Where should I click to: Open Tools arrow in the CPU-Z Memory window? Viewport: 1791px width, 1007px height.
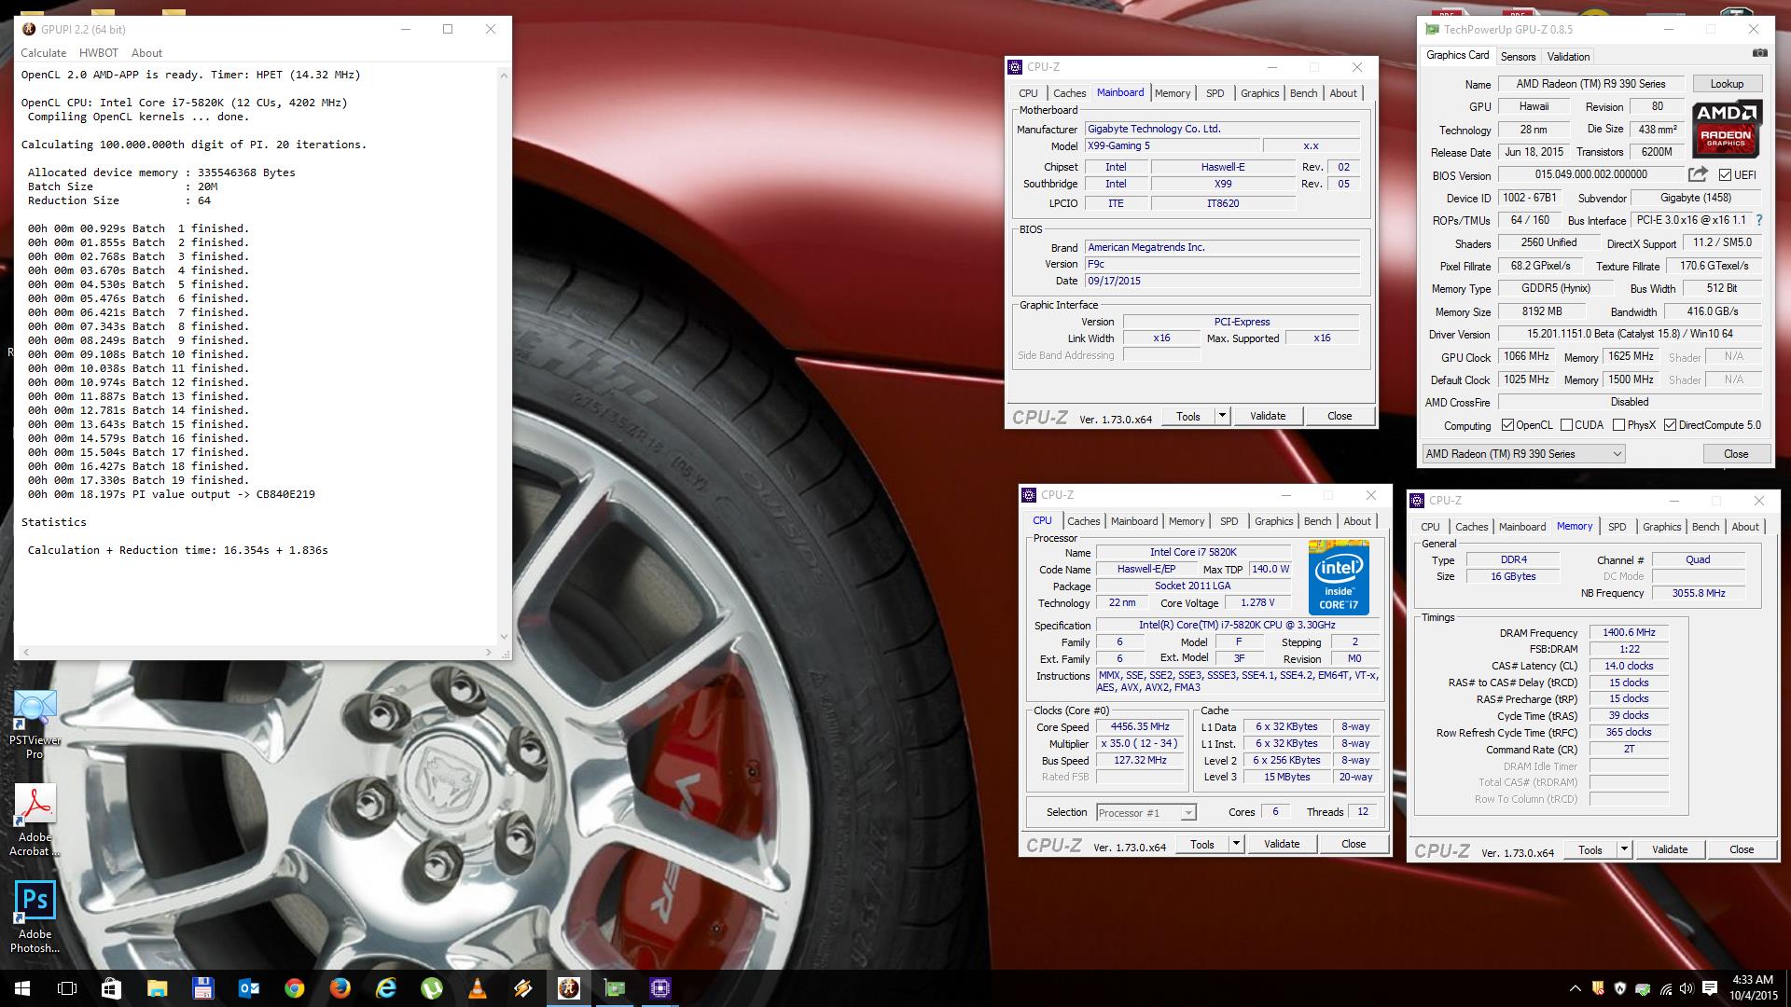(1624, 849)
